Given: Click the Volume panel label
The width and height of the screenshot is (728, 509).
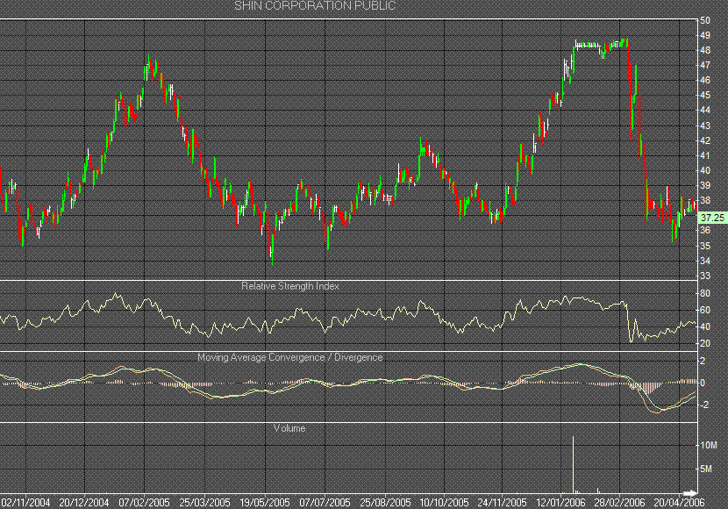Looking at the screenshot, I should coord(289,428).
